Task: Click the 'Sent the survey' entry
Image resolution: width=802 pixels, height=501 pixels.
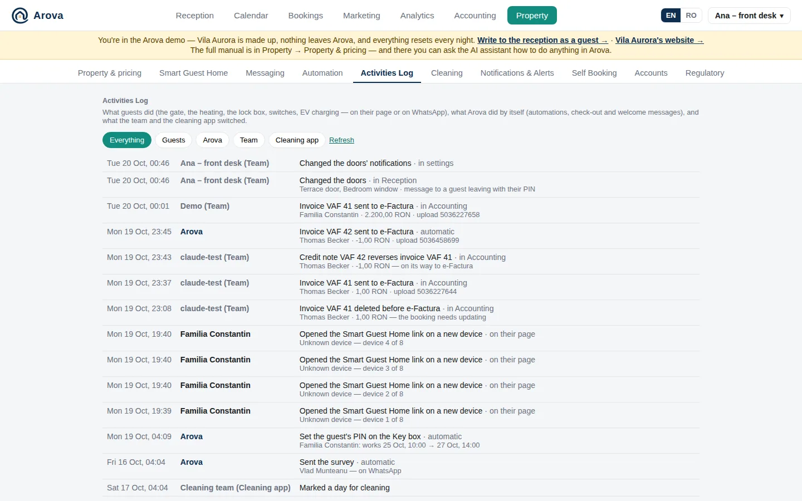Action: (x=327, y=462)
